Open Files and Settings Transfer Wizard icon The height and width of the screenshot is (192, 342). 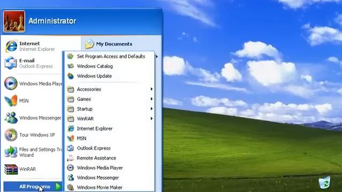click(11, 151)
